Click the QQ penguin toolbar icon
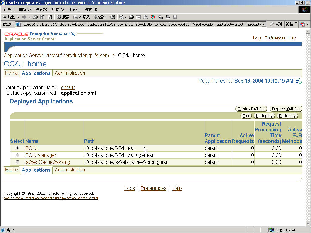The image size is (311, 233). [x=168, y=17]
